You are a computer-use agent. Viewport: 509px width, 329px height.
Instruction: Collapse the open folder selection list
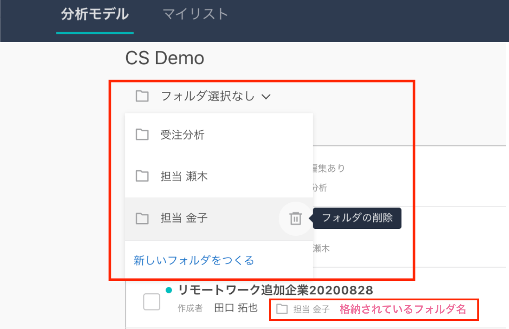[x=266, y=96]
